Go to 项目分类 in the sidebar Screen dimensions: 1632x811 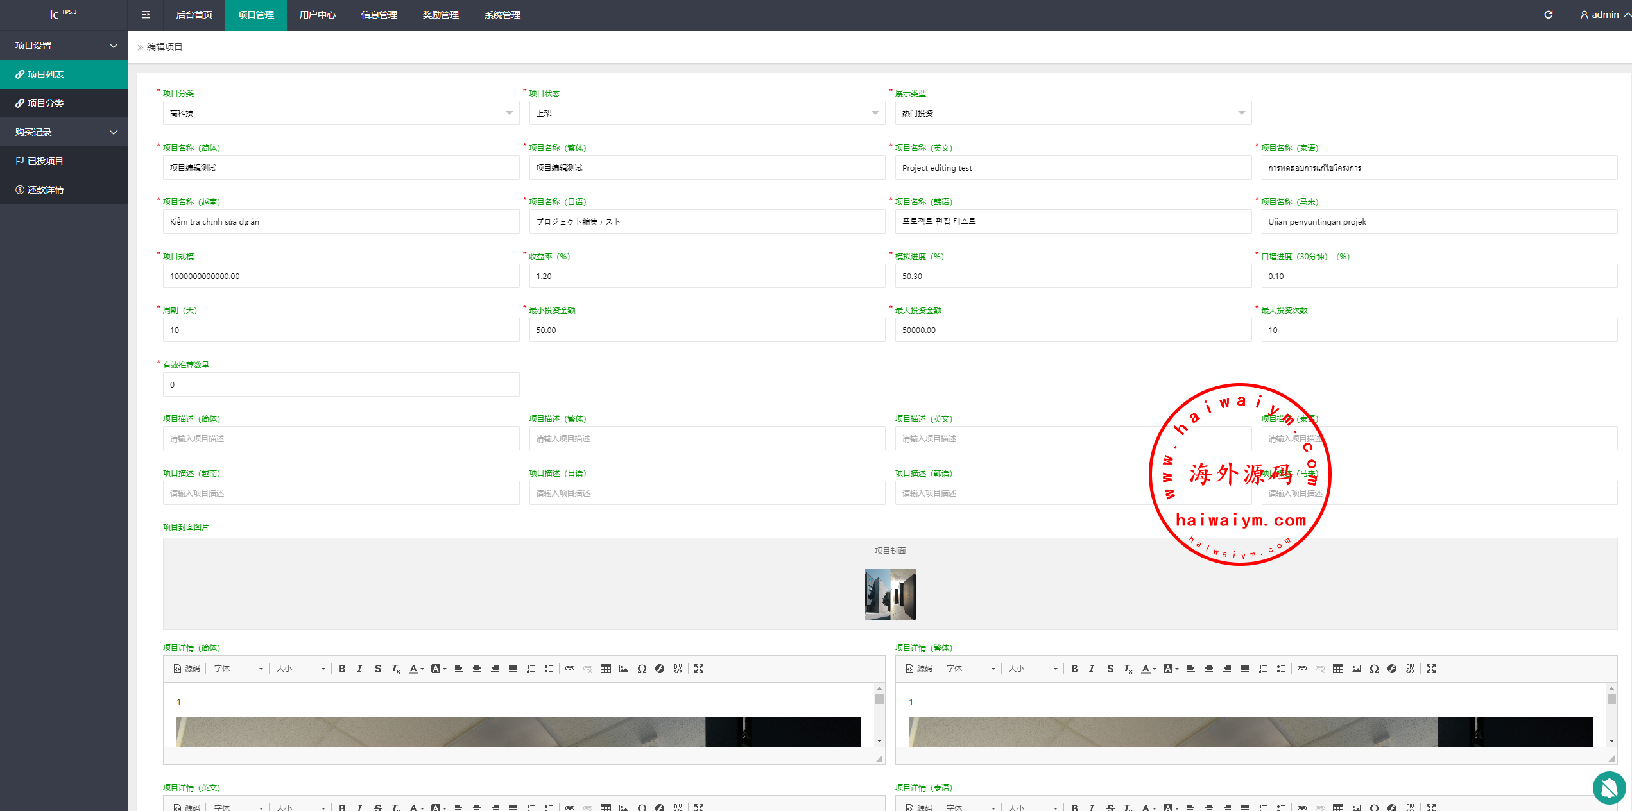pyautogui.click(x=45, y=103)
